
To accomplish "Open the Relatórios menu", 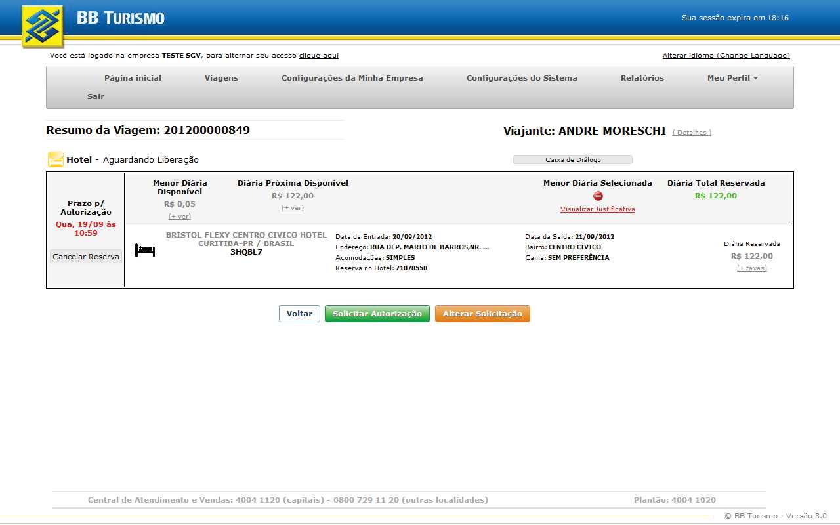I will click(642, 78).
